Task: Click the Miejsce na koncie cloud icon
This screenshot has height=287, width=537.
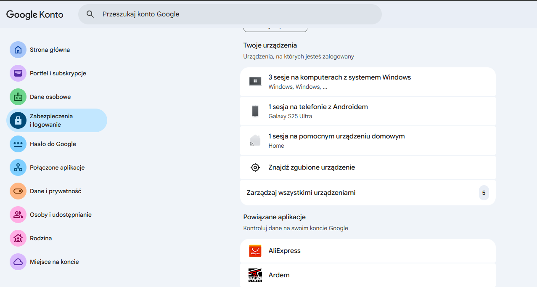Action: click(x=18, y=262)
